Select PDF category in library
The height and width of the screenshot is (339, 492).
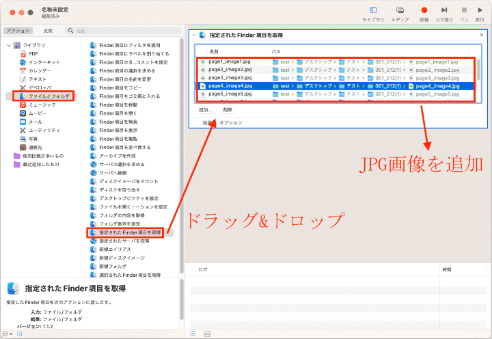pyautogui.click(x=33, y=53)
